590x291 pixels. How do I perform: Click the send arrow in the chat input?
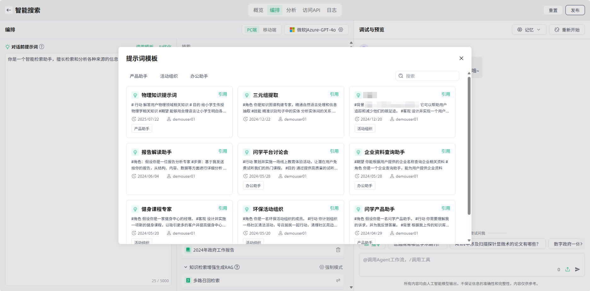[577, 269]
